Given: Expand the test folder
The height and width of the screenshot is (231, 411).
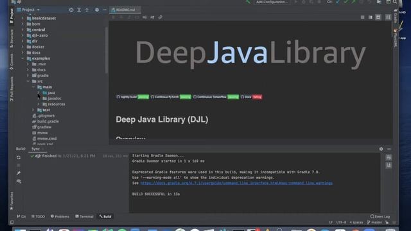Looking at the screenshot, I should click(33, 110).
